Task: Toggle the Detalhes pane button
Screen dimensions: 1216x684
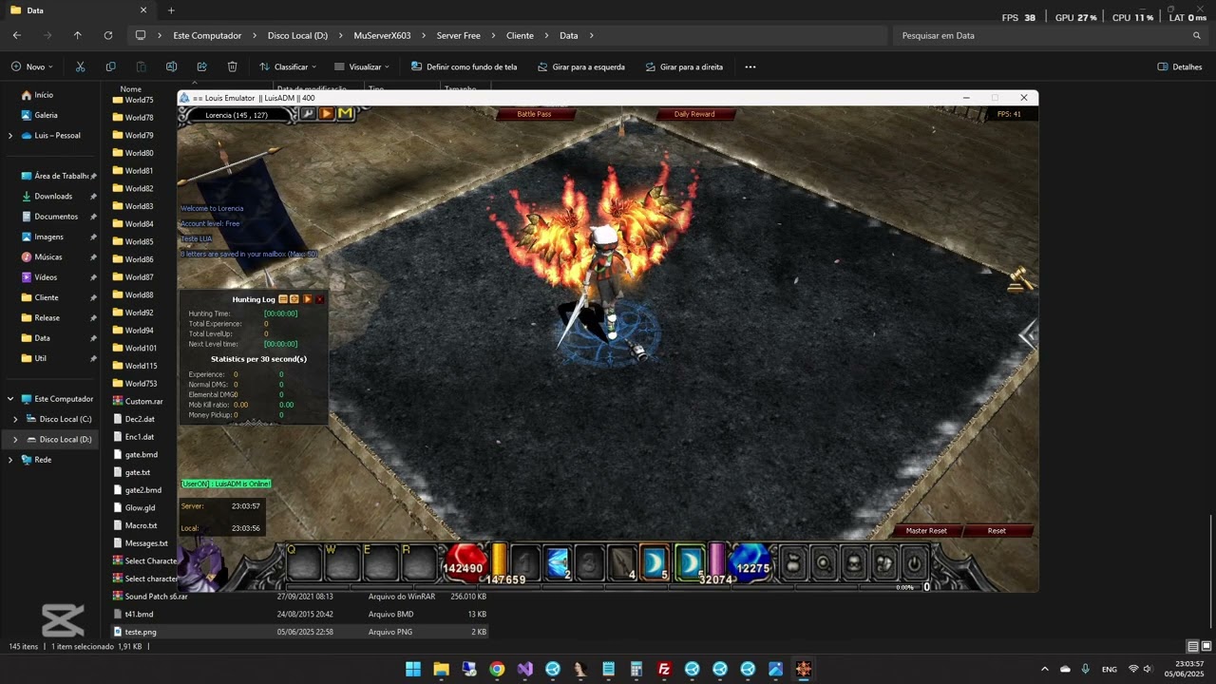Action: [x=1180, y=67]
